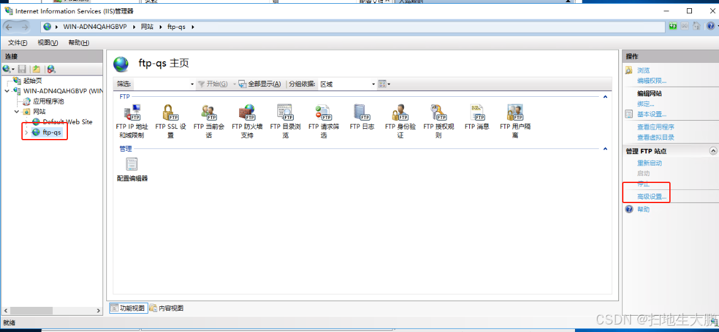The width and height of the screenshot is (719, 332).
Task: Click 帮助 link in actions pane
Action: pos(644,209)
